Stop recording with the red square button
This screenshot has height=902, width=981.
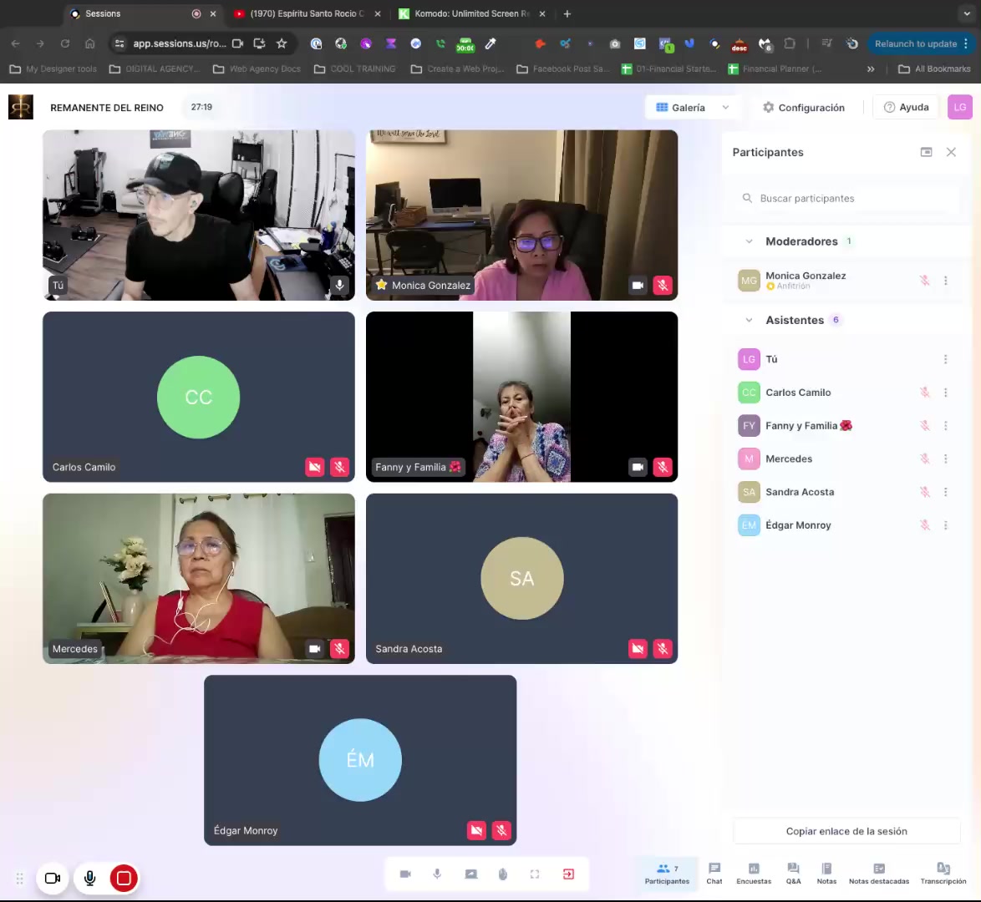point(124,878)
